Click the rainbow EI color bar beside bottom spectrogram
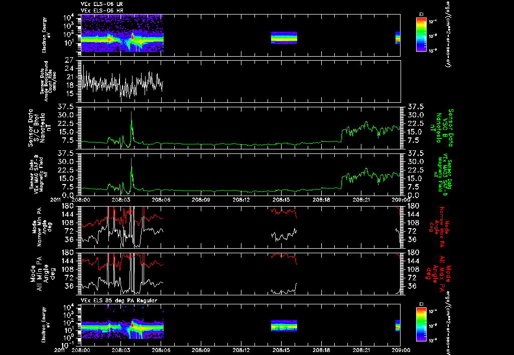Screen dimensions: 514x355 pyautogui.click(x=421, y=324)
